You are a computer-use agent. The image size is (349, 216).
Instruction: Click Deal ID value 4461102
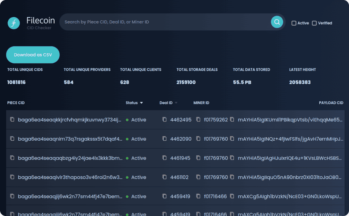pyautogui.click(x=180, y=177)
